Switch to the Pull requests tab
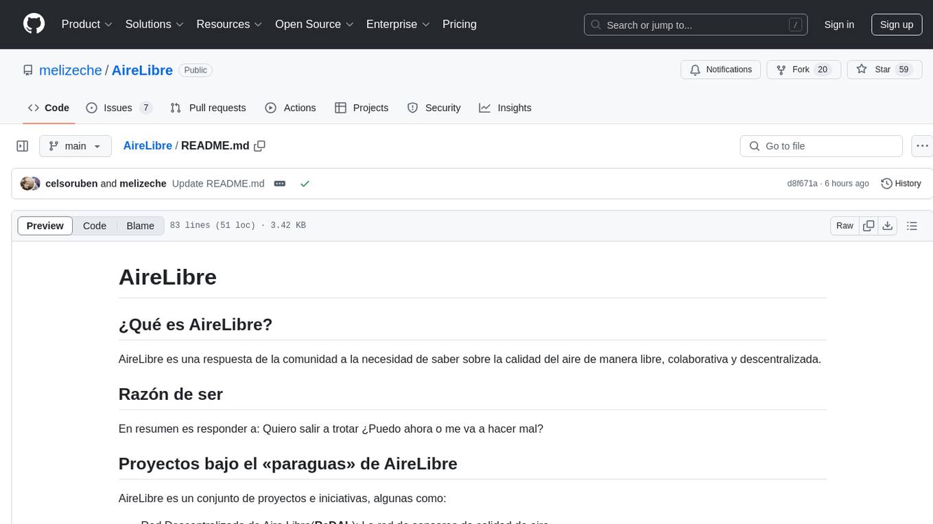This screenshot has height=524, width=933. coord(208,108)
